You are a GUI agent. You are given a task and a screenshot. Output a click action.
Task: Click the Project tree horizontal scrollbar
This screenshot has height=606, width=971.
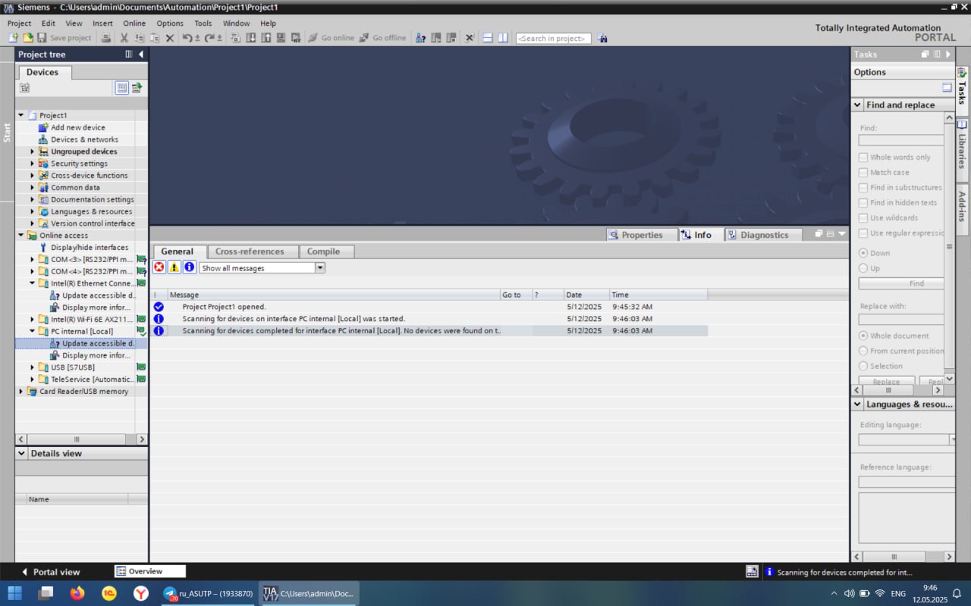[76, 439]
